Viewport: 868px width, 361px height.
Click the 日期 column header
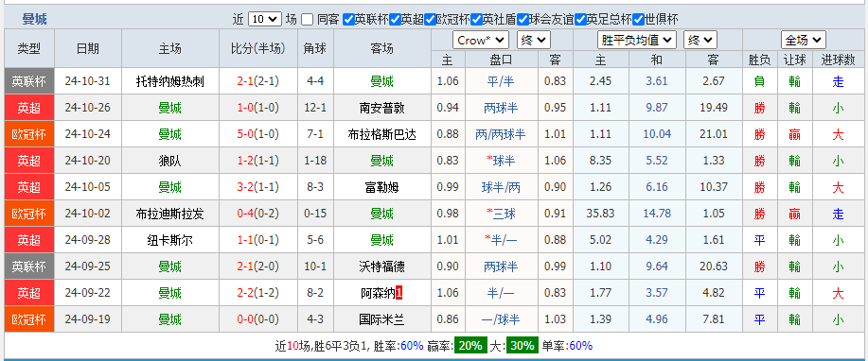(88, 48)
